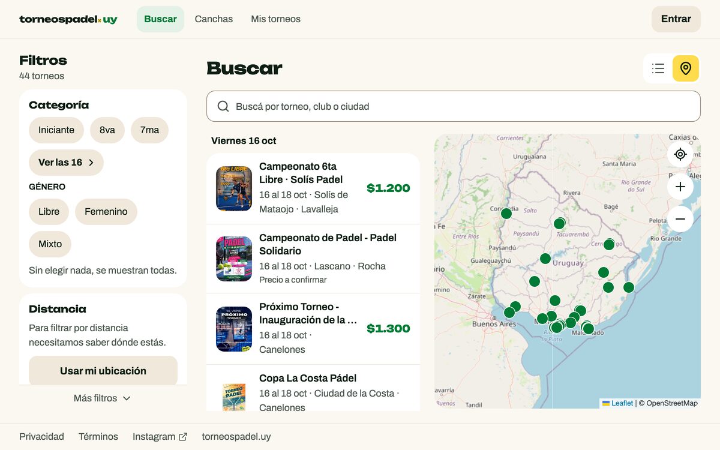Zoom in the map with plus button

(680, 187)
